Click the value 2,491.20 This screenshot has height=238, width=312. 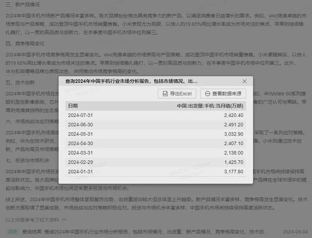(234, 125)
